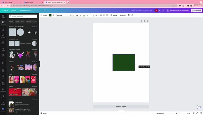
Task: Increase font size with plus button
Action: coord(80,15)
